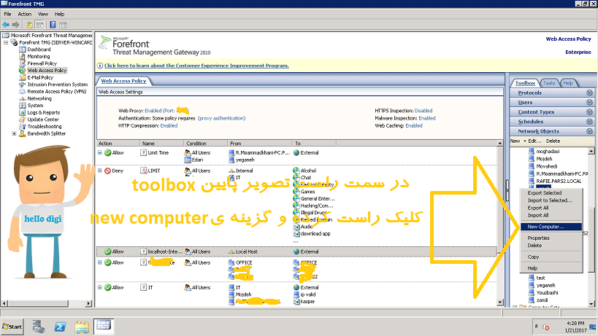Screen dimensions: 598x336
Task: Open the Help menu in menu bar
Action: pyautogui.click(x=59, y=14)
